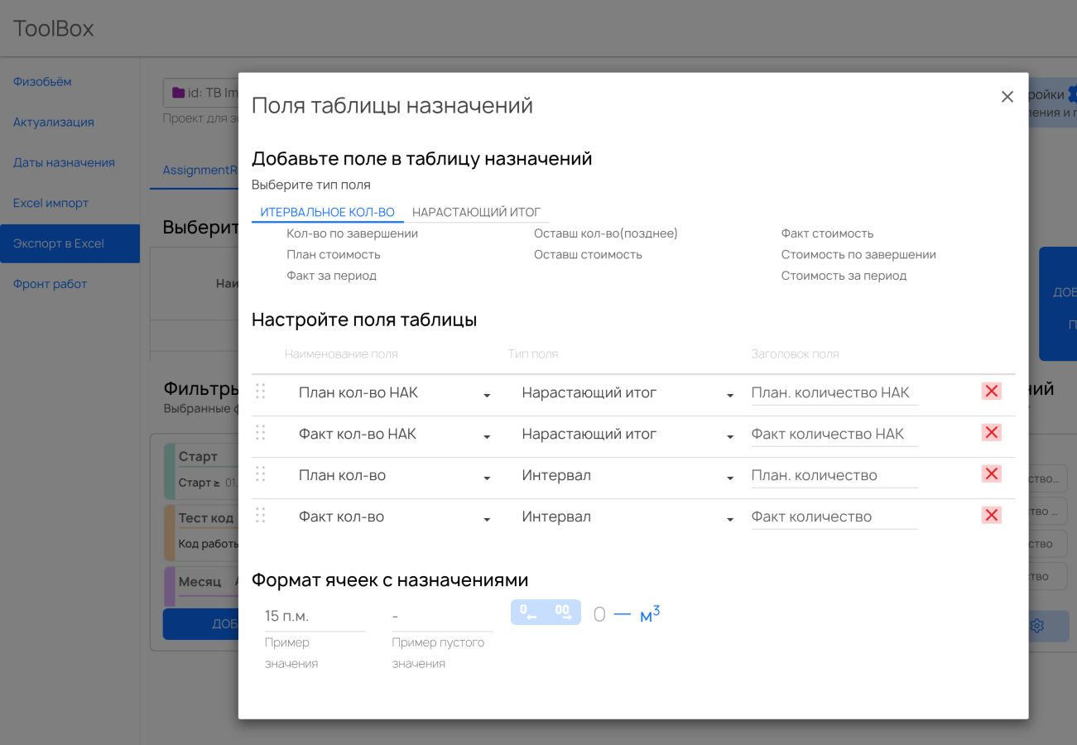
Task: Increase decimal places in cell format
Action: point(563,613)
